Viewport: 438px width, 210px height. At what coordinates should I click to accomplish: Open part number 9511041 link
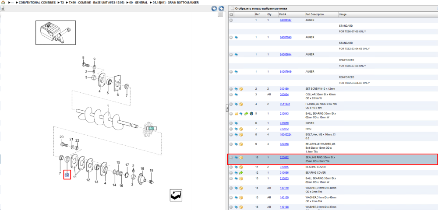(285, 104)
